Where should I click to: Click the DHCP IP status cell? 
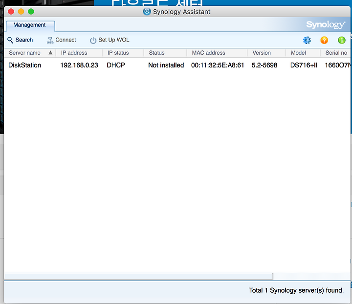point(116,65)
